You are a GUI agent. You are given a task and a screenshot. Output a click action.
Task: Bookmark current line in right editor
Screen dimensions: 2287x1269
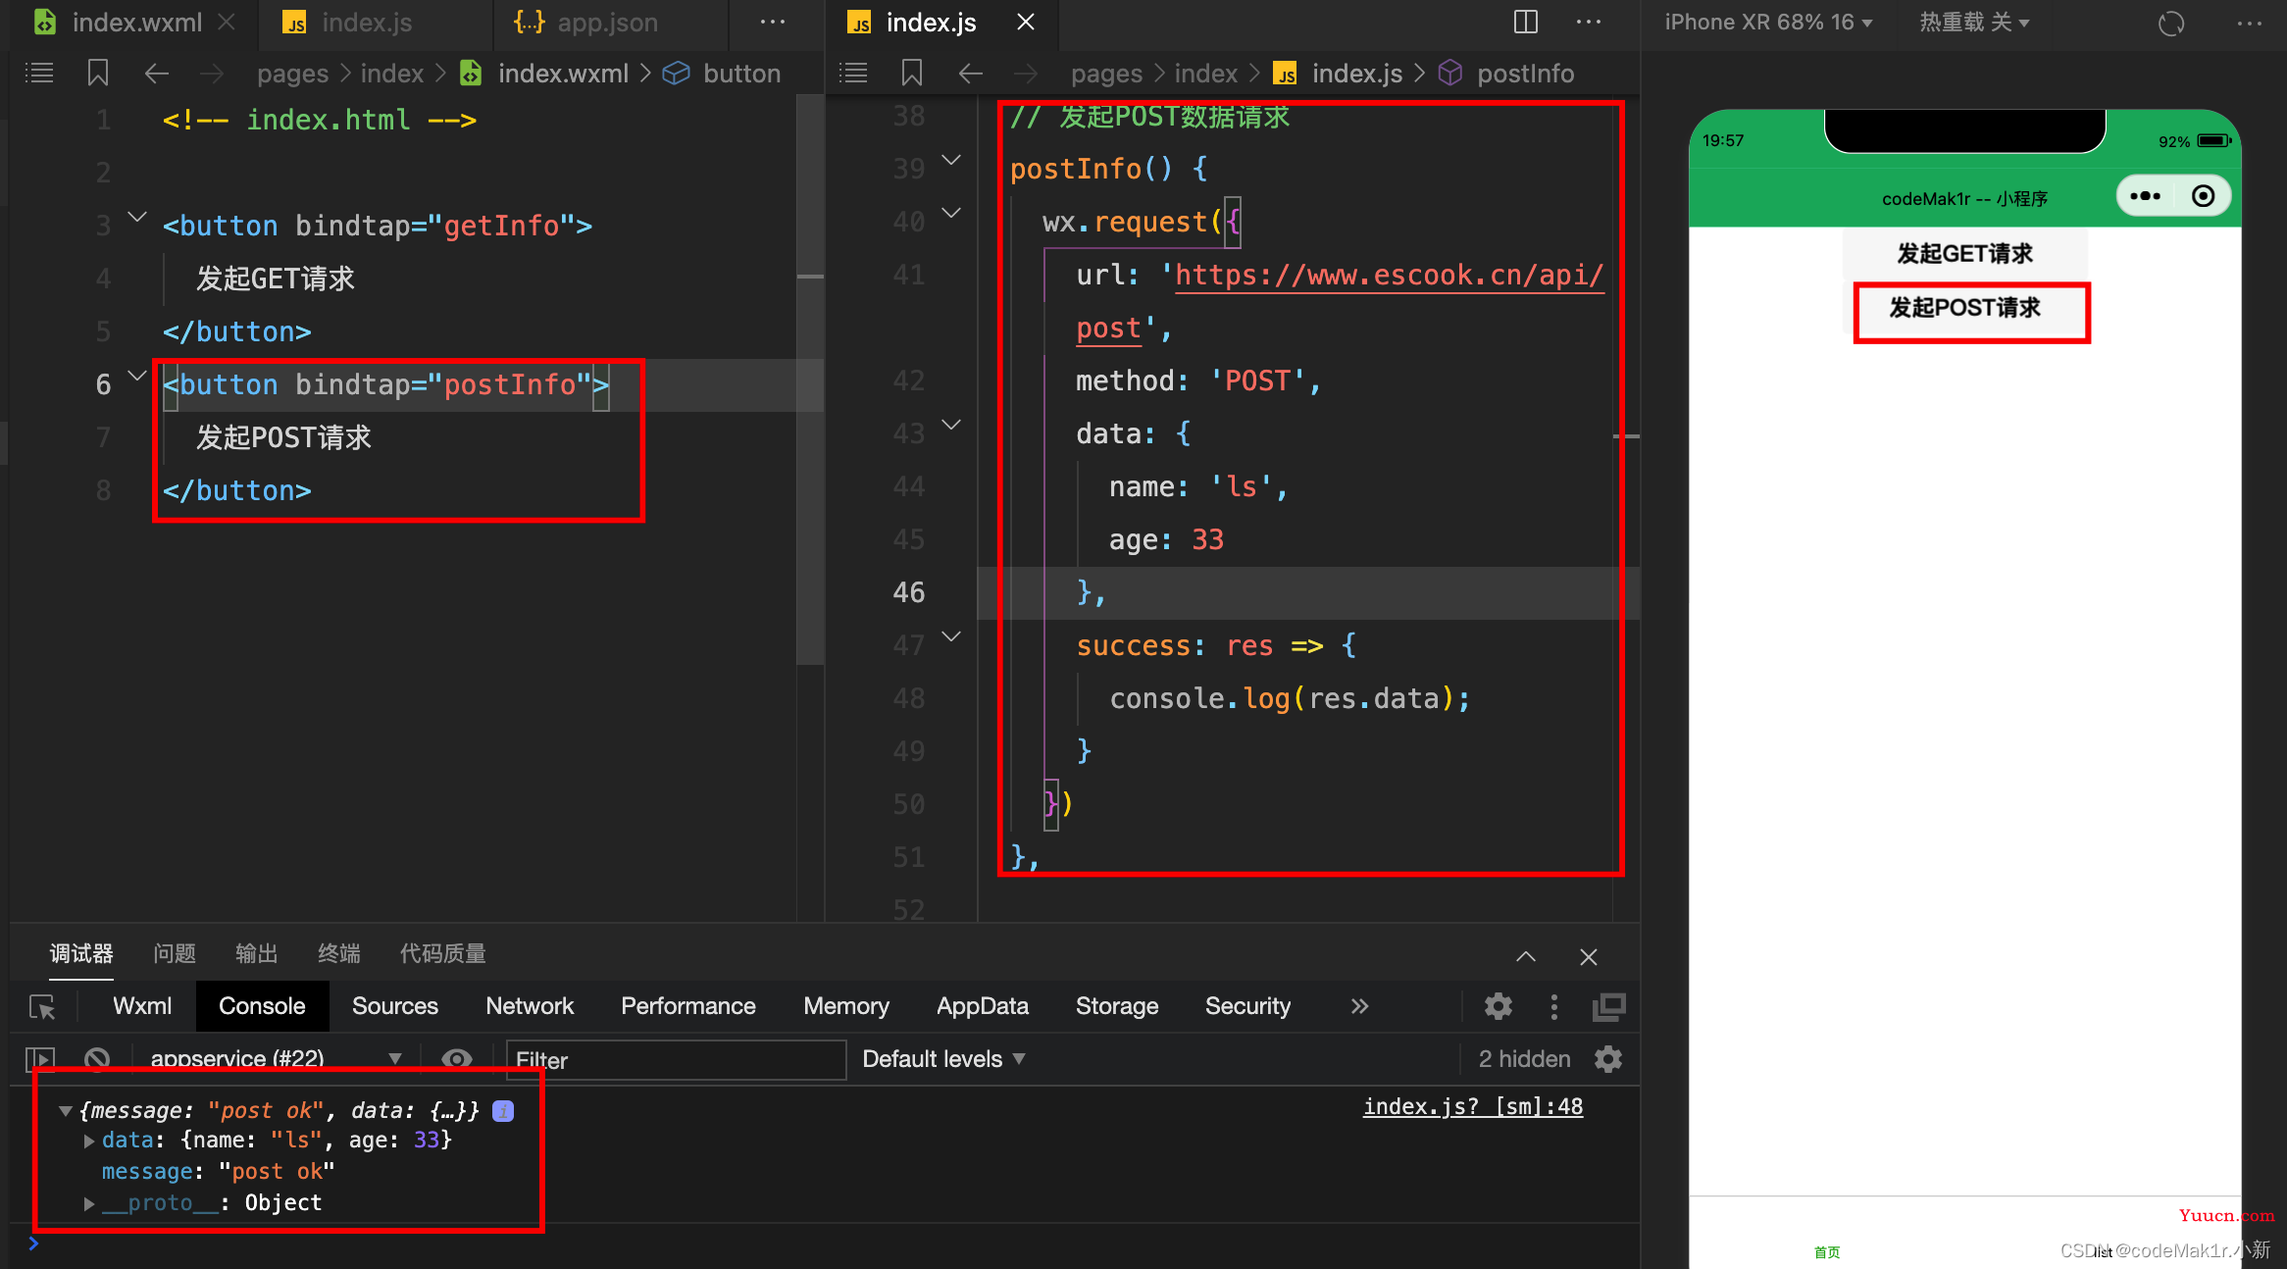click(912, 73)
